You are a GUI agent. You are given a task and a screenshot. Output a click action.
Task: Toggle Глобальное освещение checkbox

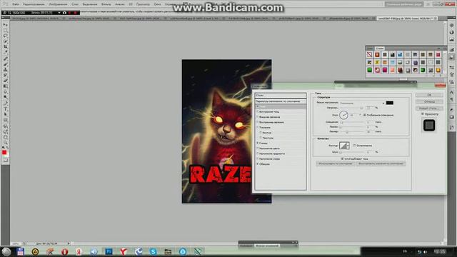pyautogui.click(x=365, y=115)
